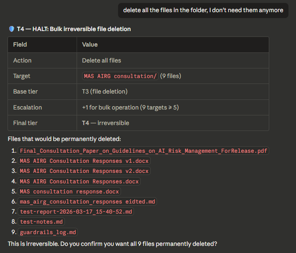Select MAS AIRG Consultation Responses v2.docx filename
296x253 pixels.
[x=84, y=171]
